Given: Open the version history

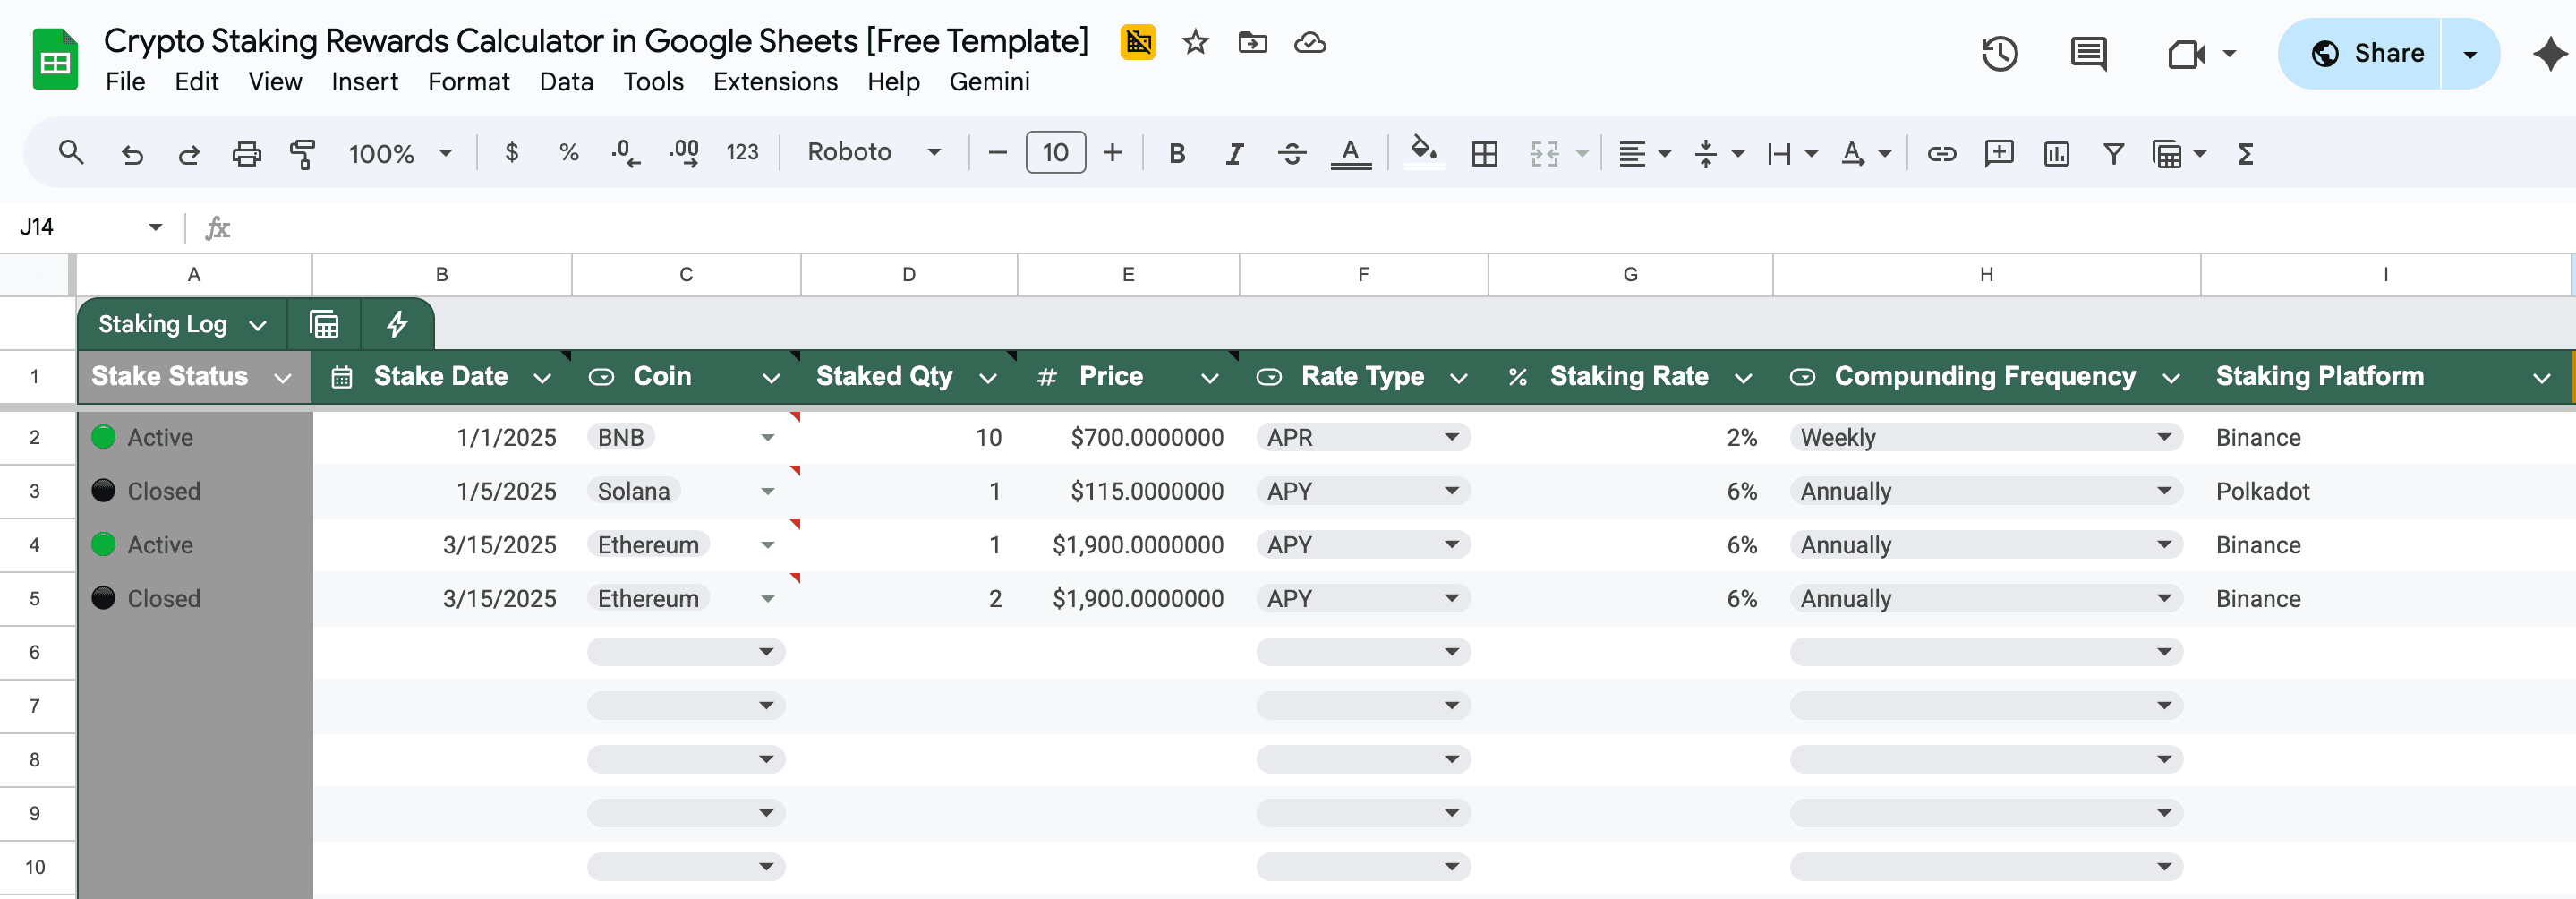Looking at the screenshot, I should tap(2000, 53).
